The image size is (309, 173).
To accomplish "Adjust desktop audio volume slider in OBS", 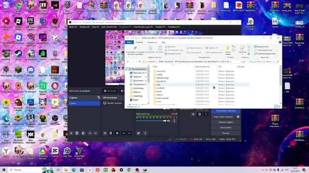I will click(x=151, y=121).
